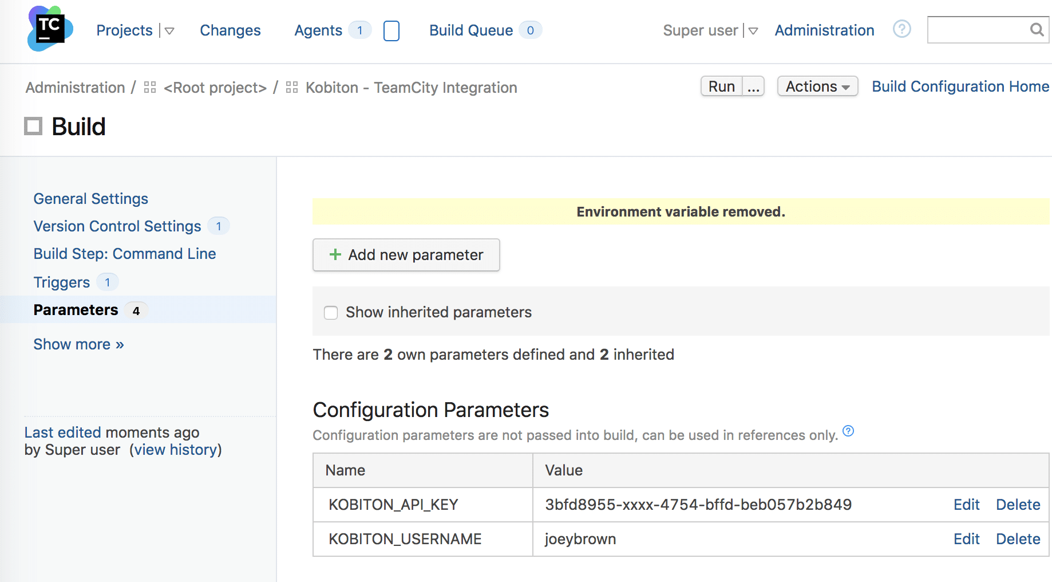Click the Build configuration square icon
Image resolution: width=1052 pixels, height=582 pixels.
[x=33, y=126]
